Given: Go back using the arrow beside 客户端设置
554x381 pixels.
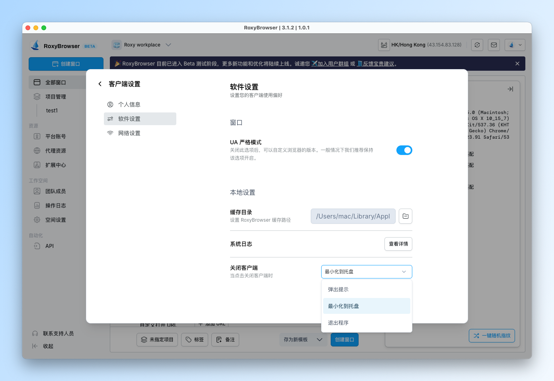Looking at the screenshot, I should 100,84.
